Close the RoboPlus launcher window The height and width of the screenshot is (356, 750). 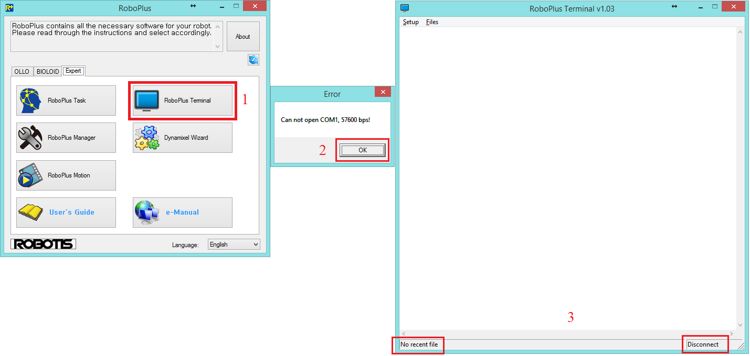point(255,6)
